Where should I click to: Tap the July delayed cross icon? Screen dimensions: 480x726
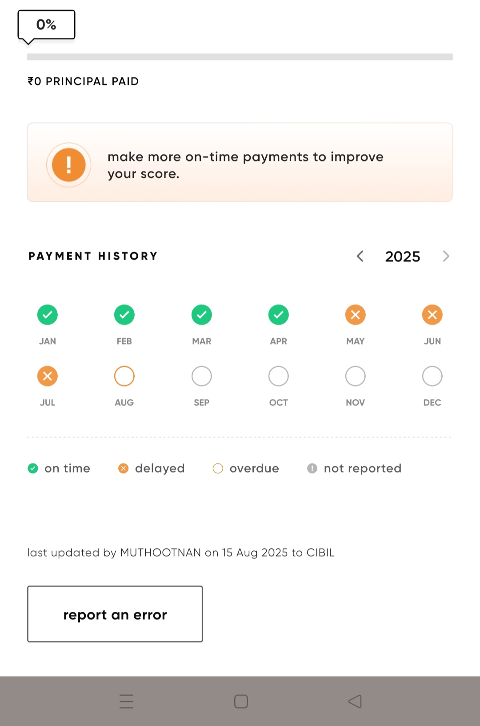[x=48, y=376]
